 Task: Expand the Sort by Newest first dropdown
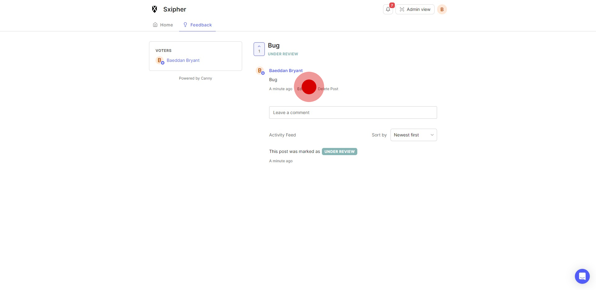coord(413,135)
